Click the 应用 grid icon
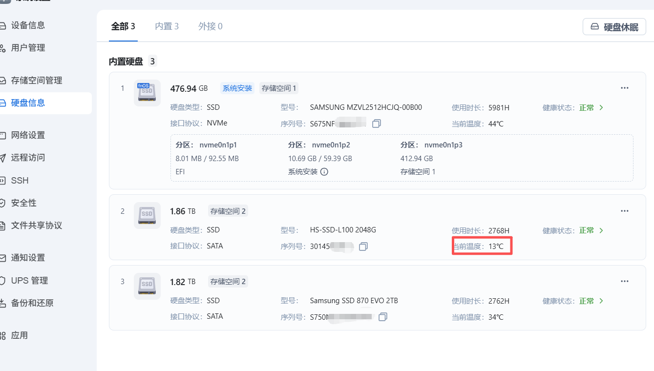 click(x=2, y=335)
